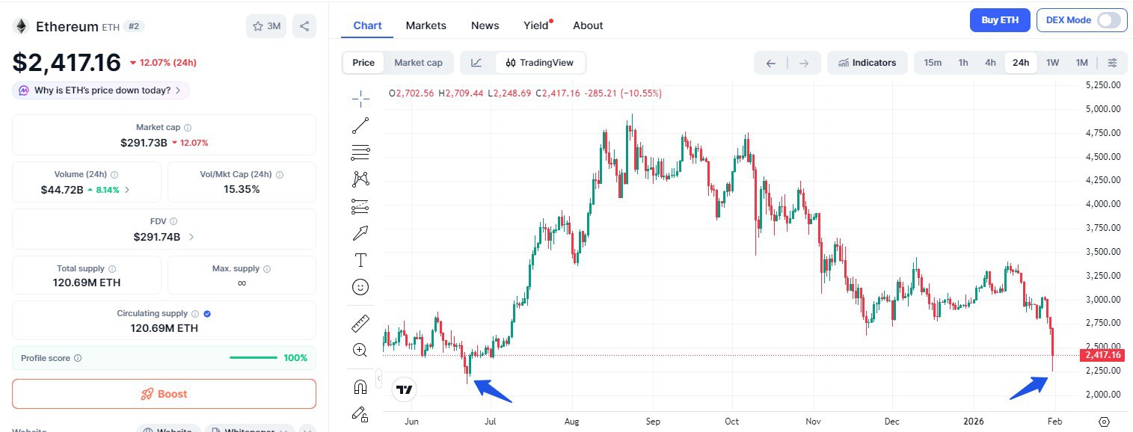Select the crosshair cursor tool
Viewport: 1133px width, 432px height.
click(x=360, y=99)
